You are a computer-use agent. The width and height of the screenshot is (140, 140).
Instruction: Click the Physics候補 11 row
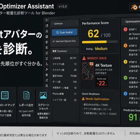point(65,94)
